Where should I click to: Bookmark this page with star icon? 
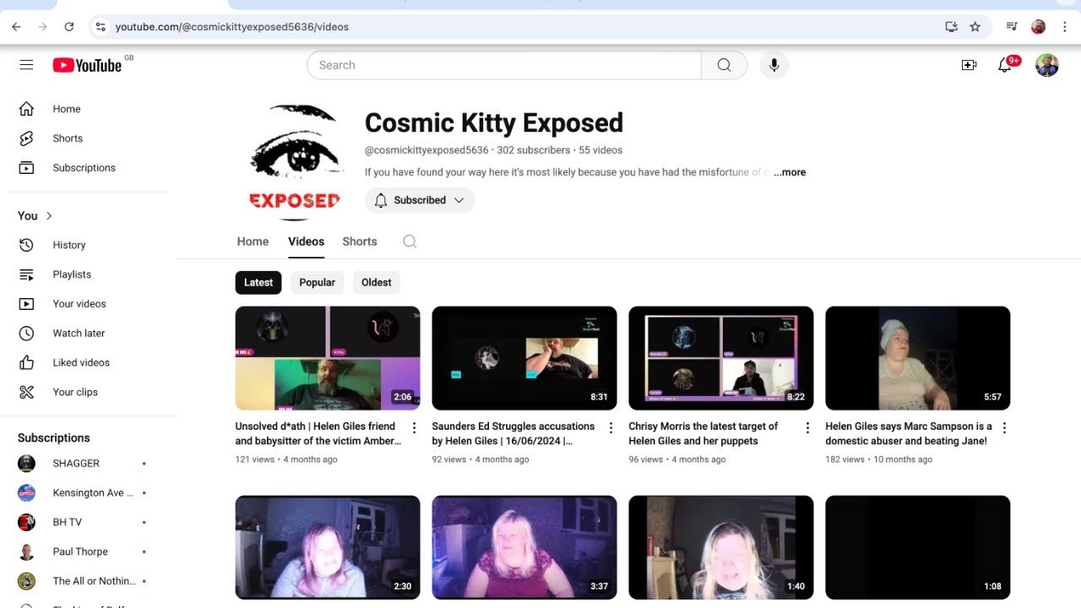975,27
